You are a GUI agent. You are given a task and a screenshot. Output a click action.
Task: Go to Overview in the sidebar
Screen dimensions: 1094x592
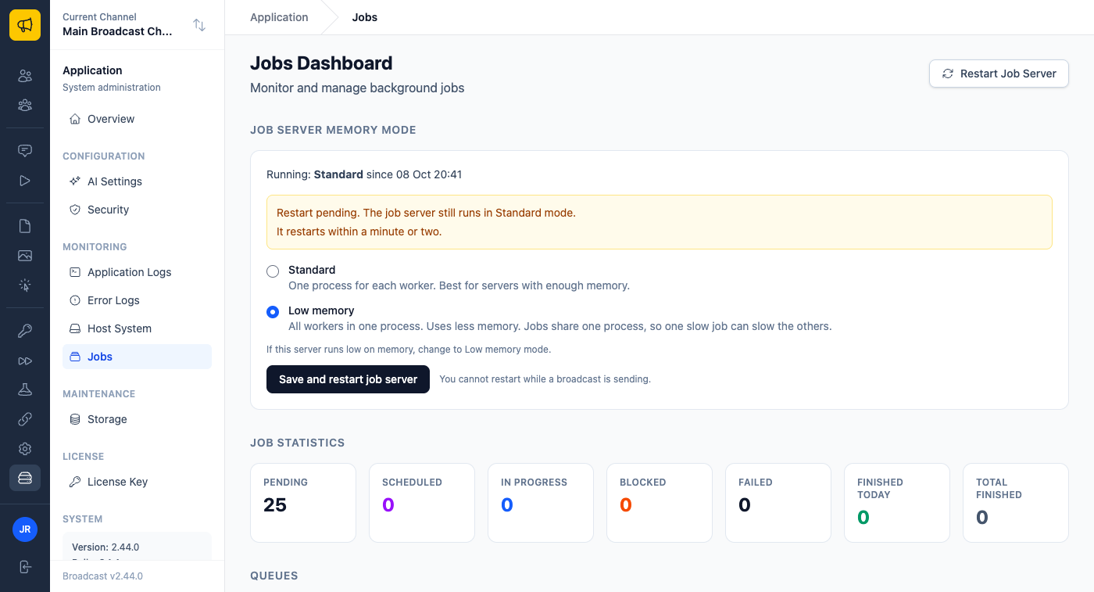point(137,119)
